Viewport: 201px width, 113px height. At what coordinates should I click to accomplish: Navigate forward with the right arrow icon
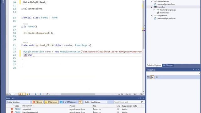point(41,94)
